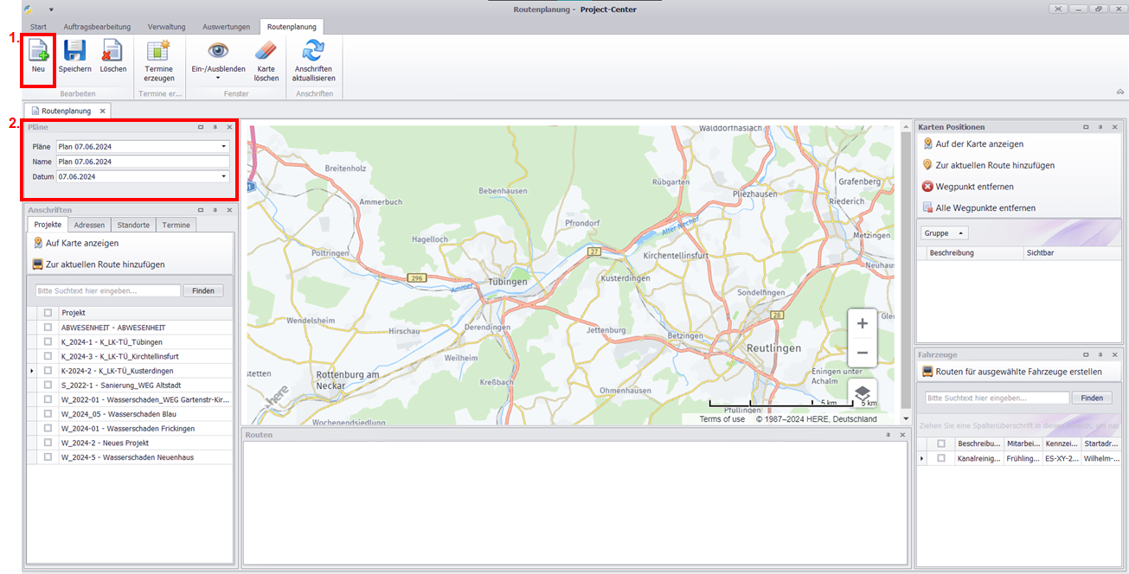
Task: Open the map layers selector icon
Action: (862, 392)
